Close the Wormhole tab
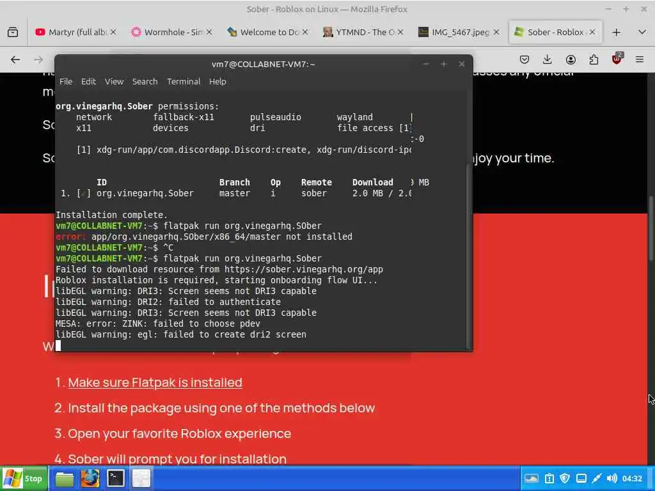Screen dimensions: 655x491 coord(209,32)
